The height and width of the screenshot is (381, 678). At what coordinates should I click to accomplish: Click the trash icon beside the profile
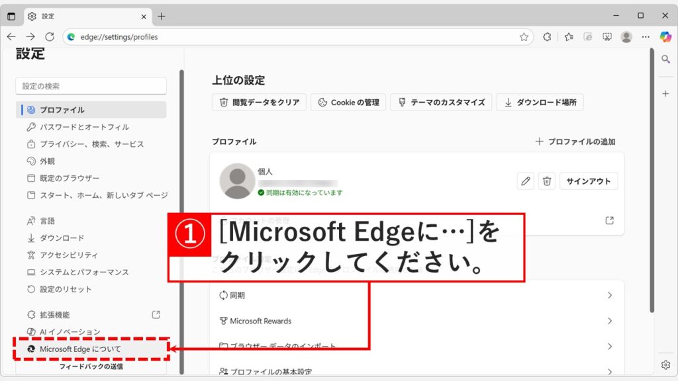(546, 181)
